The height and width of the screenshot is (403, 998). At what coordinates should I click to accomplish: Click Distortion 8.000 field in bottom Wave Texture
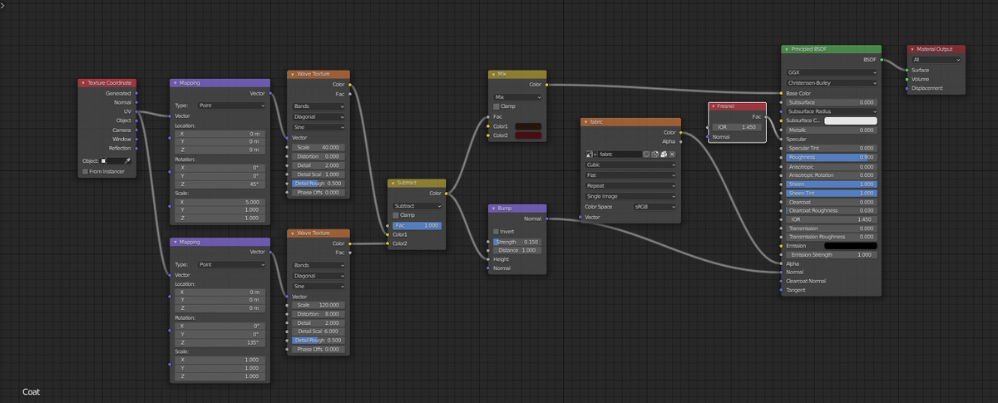318,314
